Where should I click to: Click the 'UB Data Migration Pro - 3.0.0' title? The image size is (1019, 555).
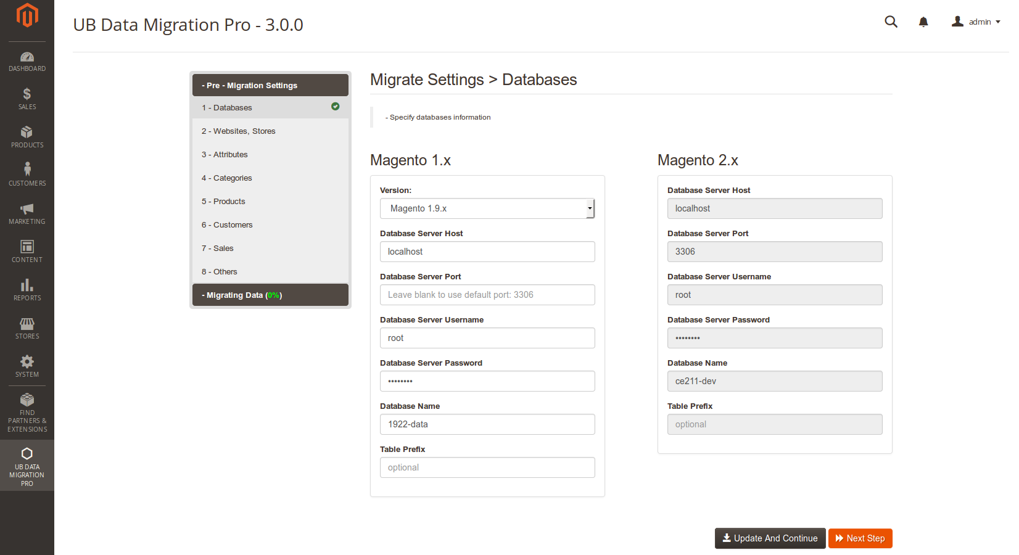tap(188, 25)
